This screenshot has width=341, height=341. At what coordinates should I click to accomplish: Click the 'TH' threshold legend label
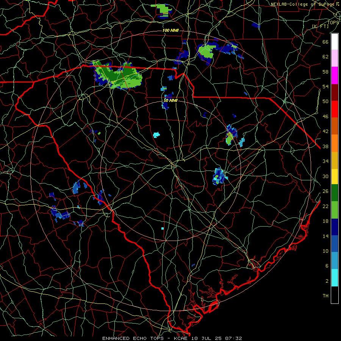[x=325, y=296]
